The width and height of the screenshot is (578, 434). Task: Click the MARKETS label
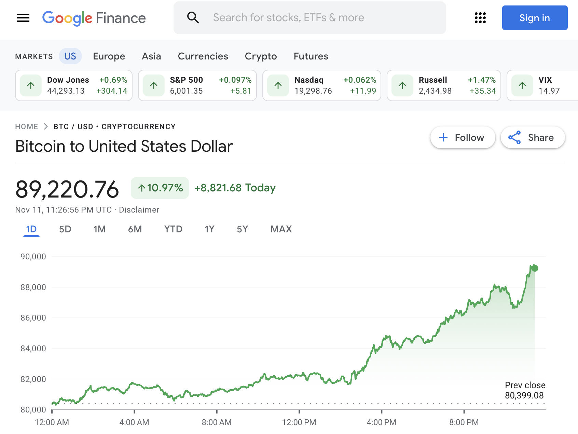34,56
